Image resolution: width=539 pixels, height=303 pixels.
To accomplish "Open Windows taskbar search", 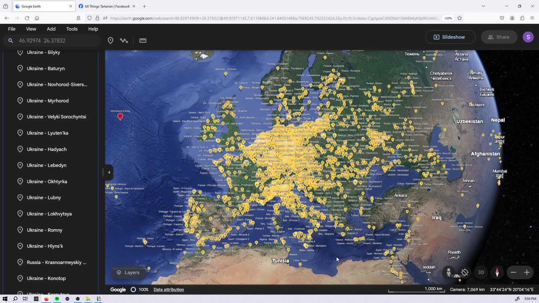I will click(15, 299).
